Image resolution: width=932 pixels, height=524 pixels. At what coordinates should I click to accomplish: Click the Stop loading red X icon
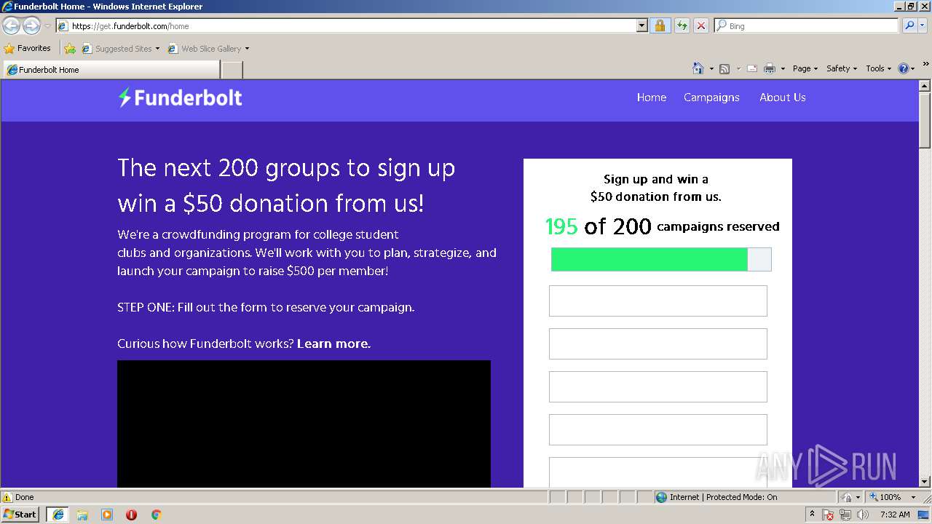[x=700, y=25]
